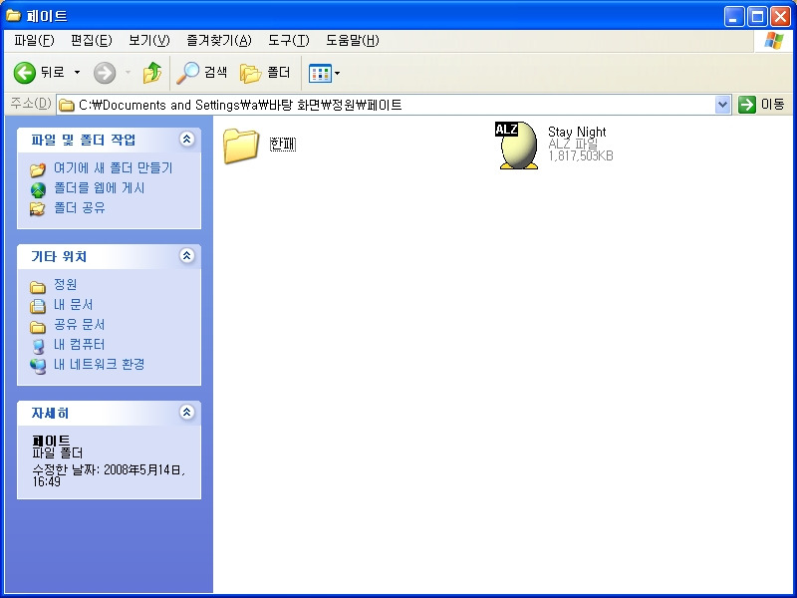This screenshot has height=598, width=797.
Task: Open the 내 컴퓨터 link
Action: [80, 344]
